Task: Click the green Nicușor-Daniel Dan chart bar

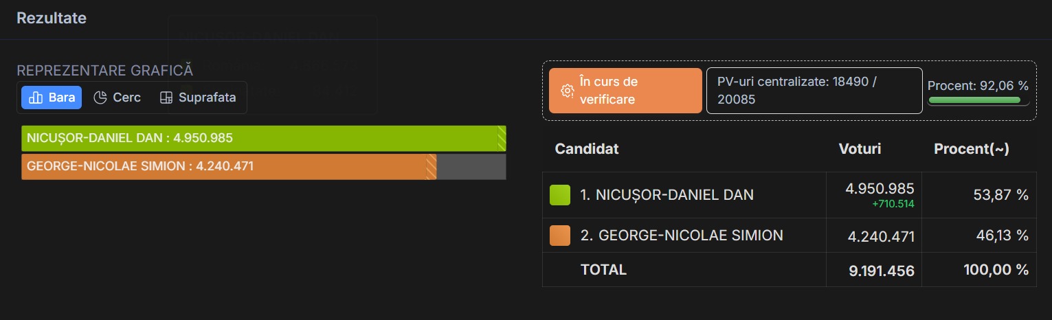Action: click(x=261, y=138)
